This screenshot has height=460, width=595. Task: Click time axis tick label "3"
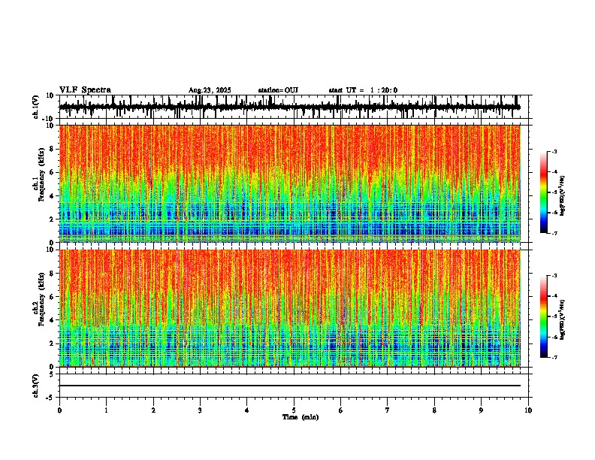pos(200,410)
